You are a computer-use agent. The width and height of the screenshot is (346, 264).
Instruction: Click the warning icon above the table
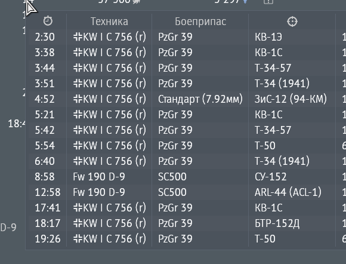[x=268, y=2]
